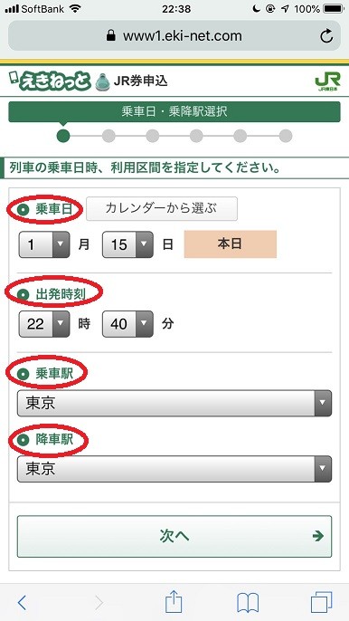
Task: Click the カレンダーから選ぶ button
Action: [x=162, y=208]
